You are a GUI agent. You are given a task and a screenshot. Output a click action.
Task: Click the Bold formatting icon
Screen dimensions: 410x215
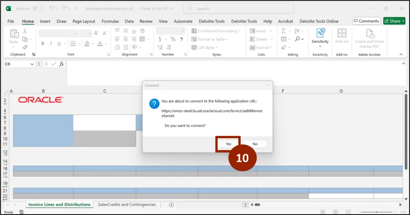pos(42,44)
